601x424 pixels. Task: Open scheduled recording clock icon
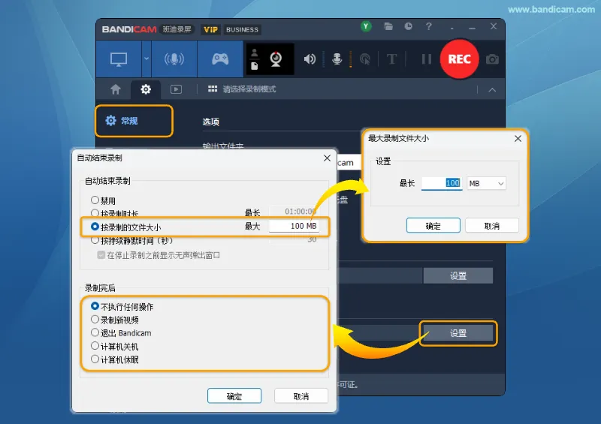(408, 26)
